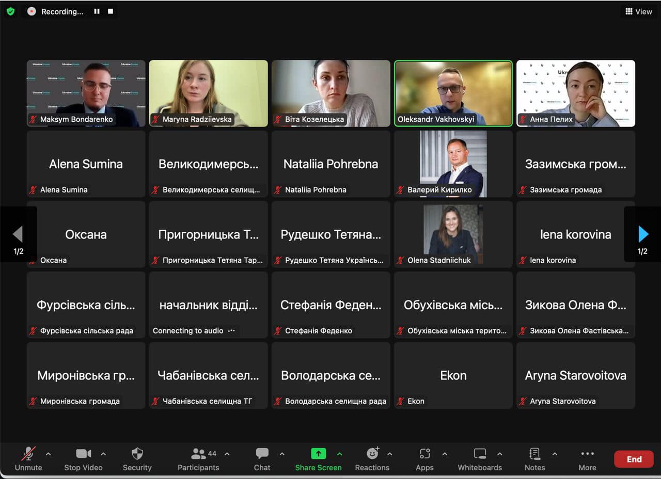Viewport: 661px width, 479px height.
Task: Click the Alena Sumina participant tile
Action: (86, 164)
